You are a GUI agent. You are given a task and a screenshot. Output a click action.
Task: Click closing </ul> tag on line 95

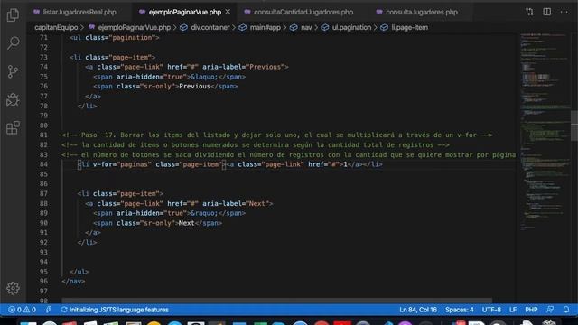(x=79, y=272)
